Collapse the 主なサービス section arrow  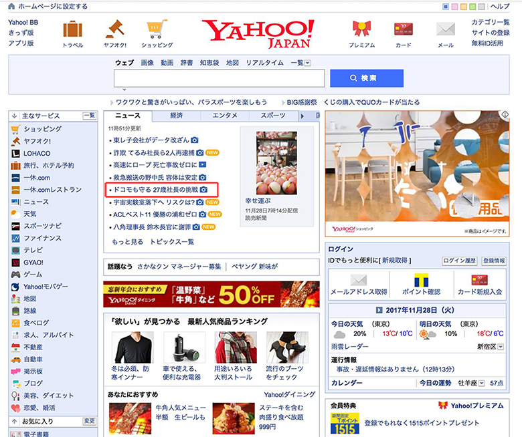click(14, 116)
